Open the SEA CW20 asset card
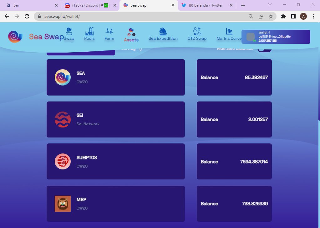The image size is (320, 228). [x=116, y=77]
